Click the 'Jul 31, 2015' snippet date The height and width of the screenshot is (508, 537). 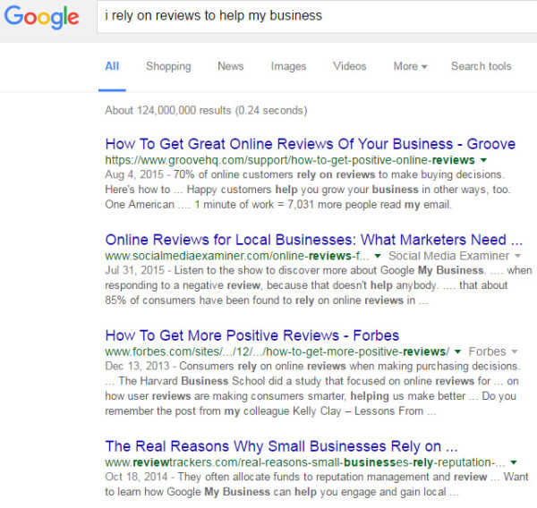pos(134,270)
